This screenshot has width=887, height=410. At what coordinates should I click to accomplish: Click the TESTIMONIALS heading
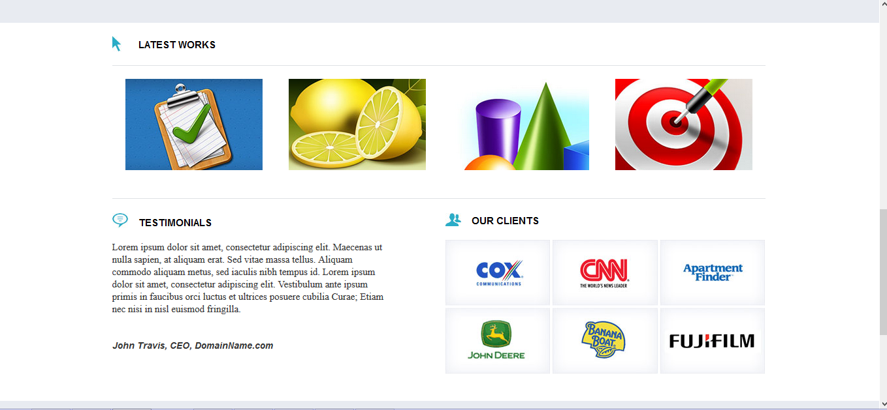pyautogui.click(x=176, y=223)
